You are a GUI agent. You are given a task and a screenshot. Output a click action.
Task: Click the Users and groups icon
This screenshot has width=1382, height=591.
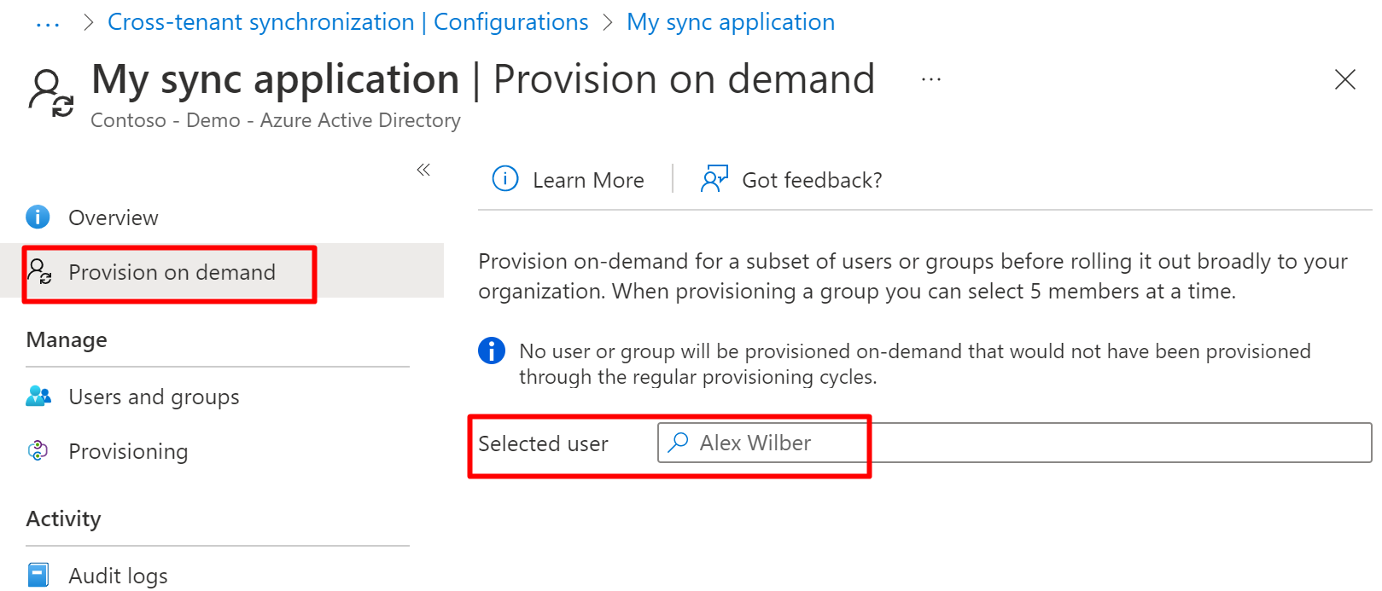[x=38, y=397]
